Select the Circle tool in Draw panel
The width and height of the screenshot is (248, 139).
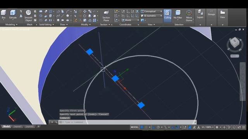click(x=68, y=16)
